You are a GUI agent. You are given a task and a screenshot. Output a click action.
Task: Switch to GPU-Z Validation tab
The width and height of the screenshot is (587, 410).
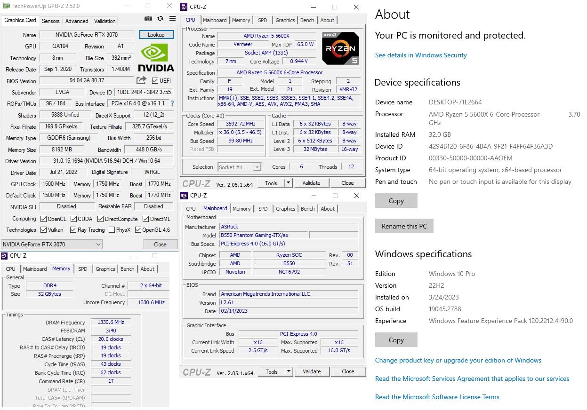pyautogui.click(x=105, y=21)
